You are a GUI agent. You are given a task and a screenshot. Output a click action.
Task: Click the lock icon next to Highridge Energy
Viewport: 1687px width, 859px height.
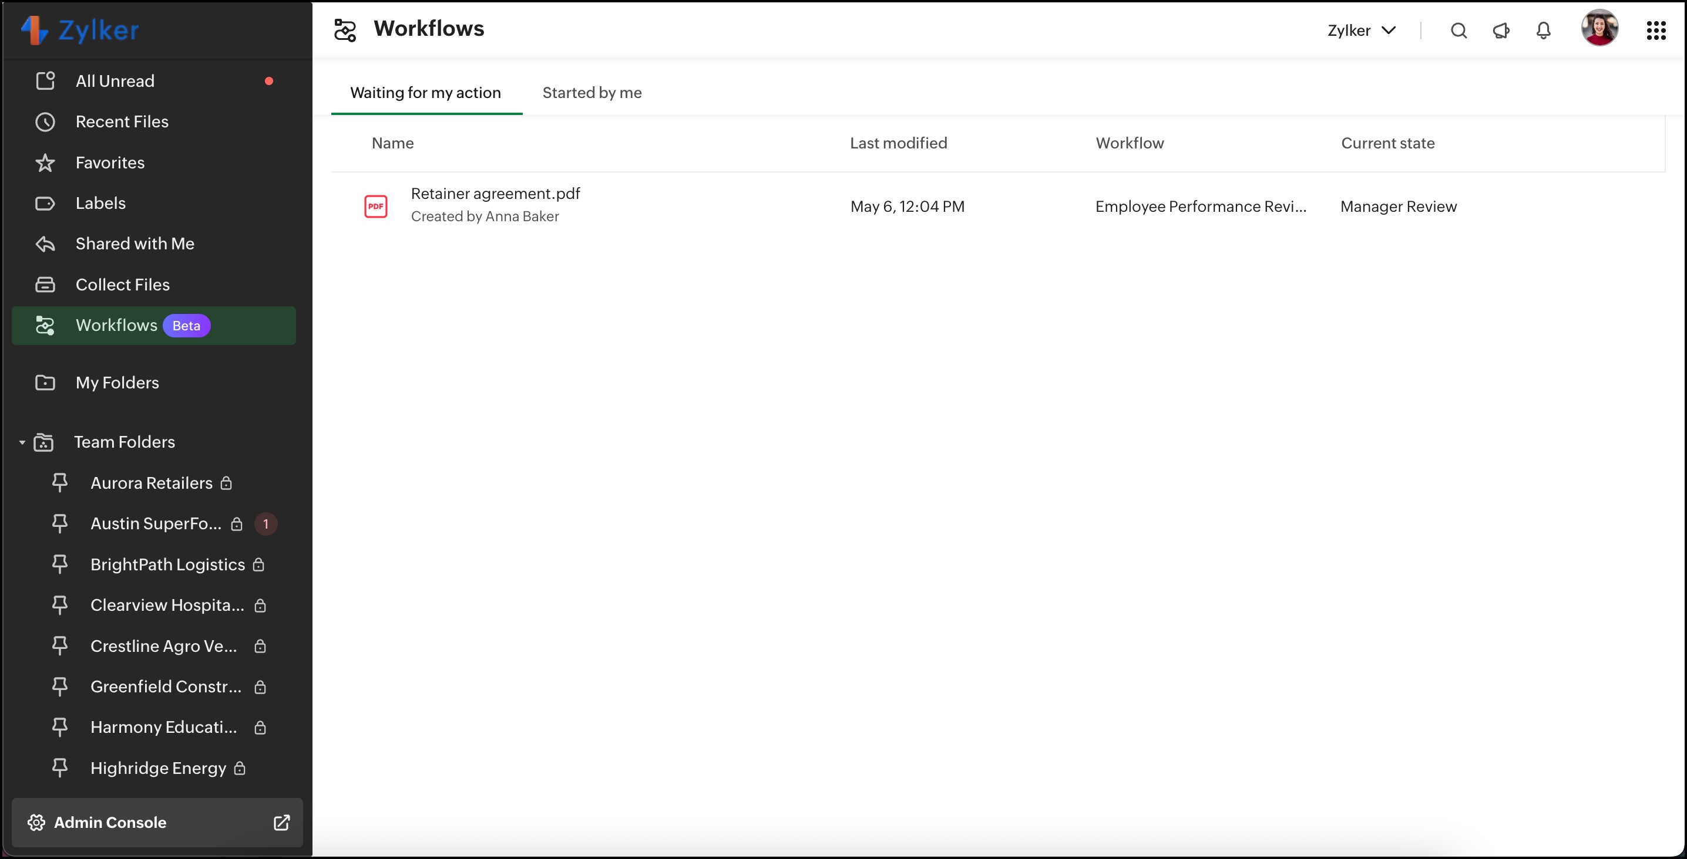(x=240, y=768)
